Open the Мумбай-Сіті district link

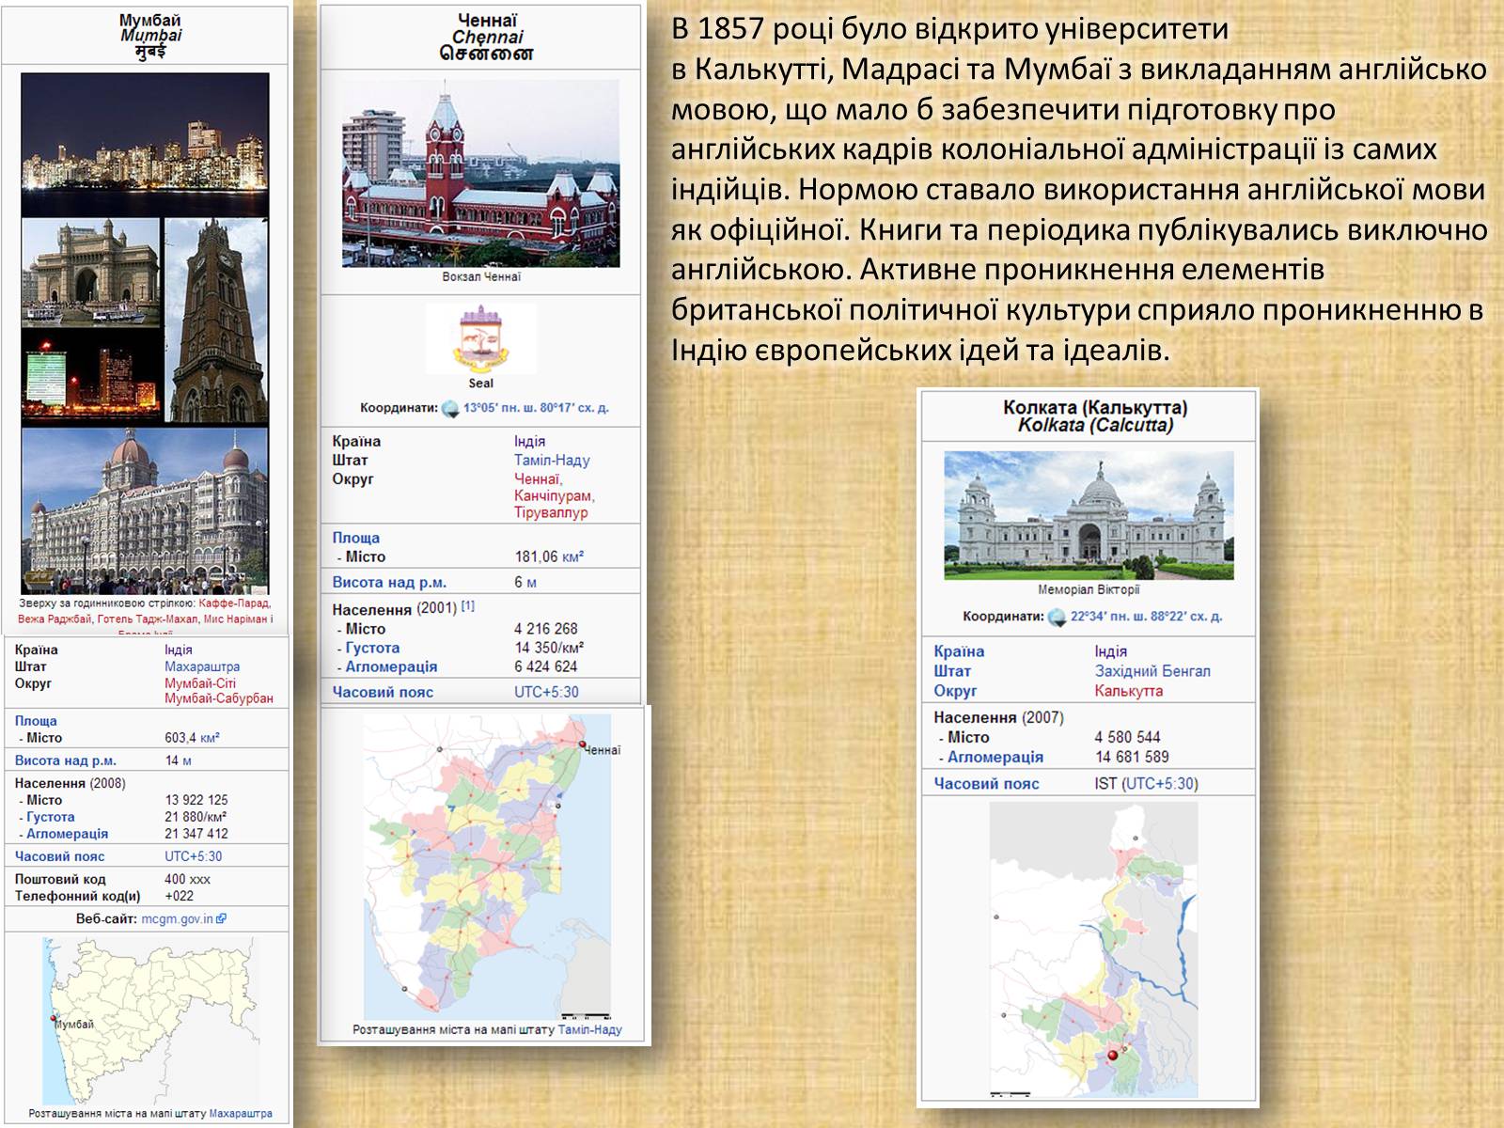200,683
